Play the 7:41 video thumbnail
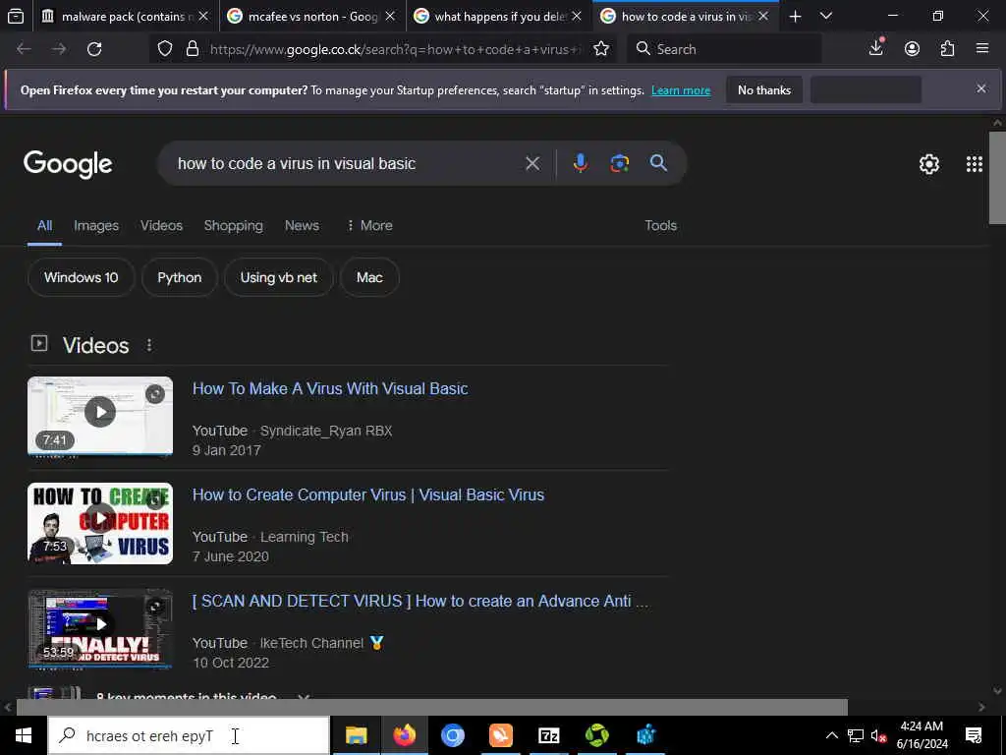The width and height of the screenshot is (1006, 755). [x=100, y=416]
